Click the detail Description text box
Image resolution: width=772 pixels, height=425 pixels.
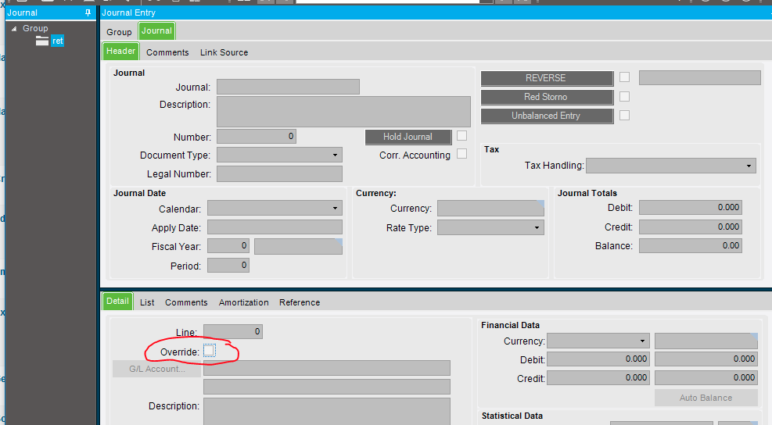click(327, 411)
